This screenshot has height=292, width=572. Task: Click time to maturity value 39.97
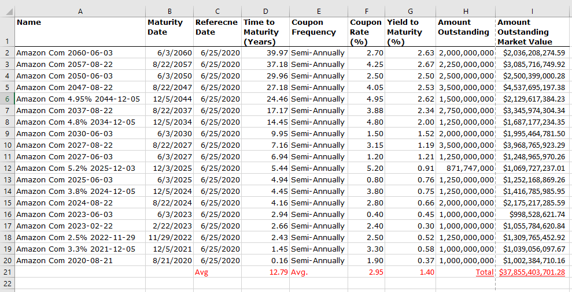coord(265,53)
